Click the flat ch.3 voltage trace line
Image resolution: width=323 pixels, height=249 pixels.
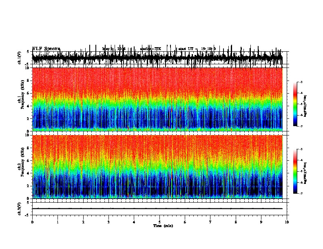[157, 209]
